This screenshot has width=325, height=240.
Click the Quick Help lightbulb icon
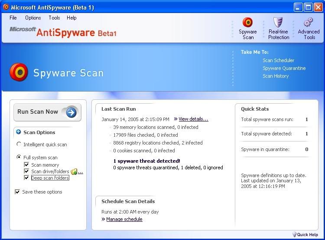tap(294, 235)
